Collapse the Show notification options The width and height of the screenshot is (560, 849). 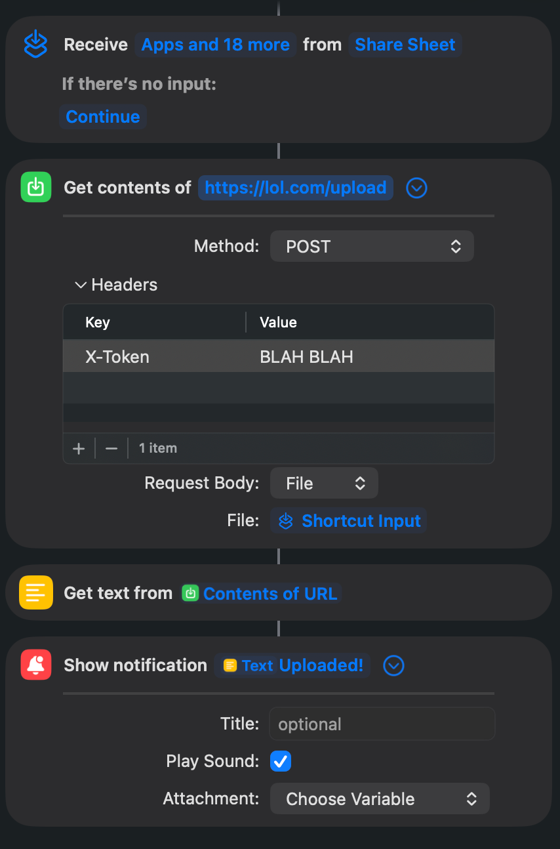coord(393,666)
